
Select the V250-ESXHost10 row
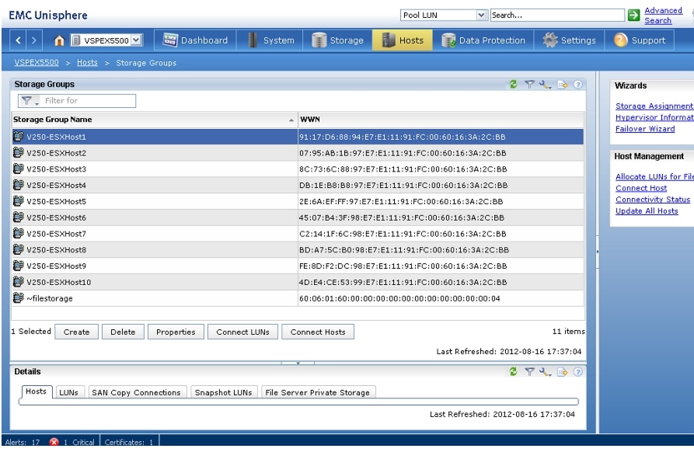(x=298, y=282)
